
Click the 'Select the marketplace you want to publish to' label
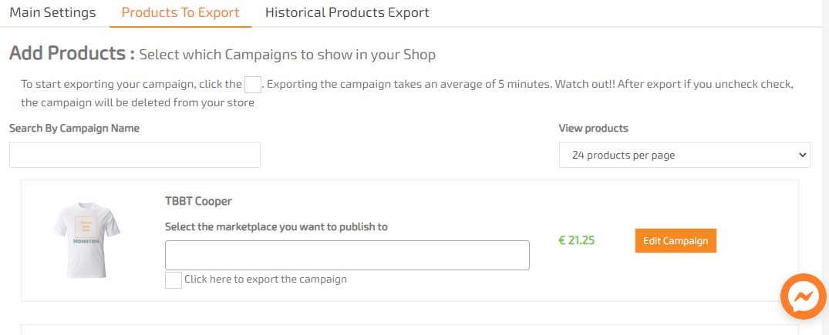pos(277,227)
